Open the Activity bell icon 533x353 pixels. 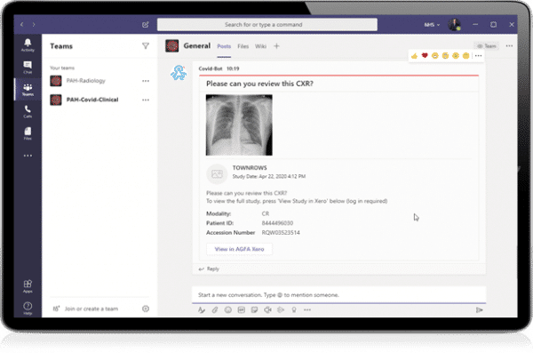pos(28,45)
